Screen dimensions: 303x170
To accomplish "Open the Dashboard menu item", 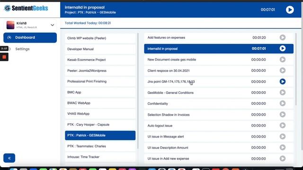I will pos(30,38).
